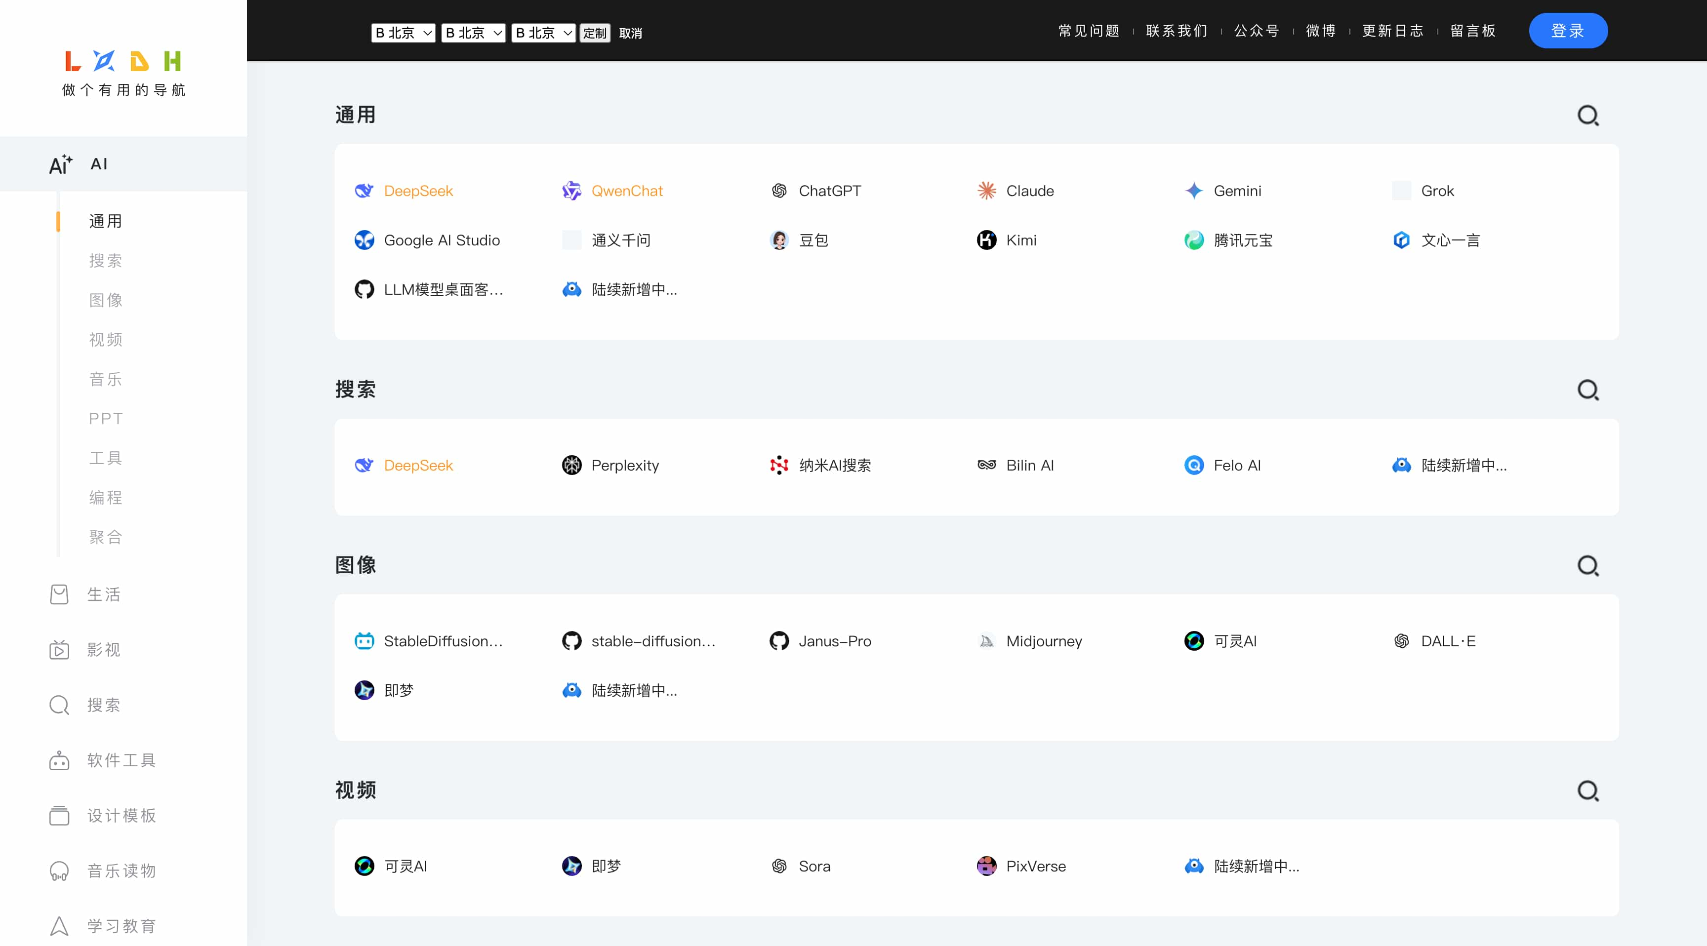Image resolution: width=1707 pixels, height=946 pixels.
Task: Click the 纳米AI搜索 logo icon
Action: [778, 465]
